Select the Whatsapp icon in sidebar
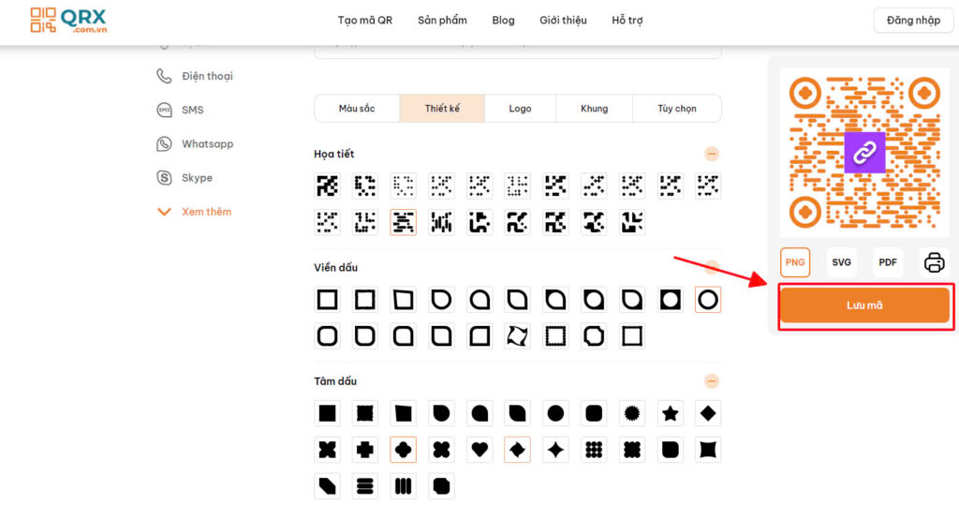Viewport: 959px width, 520px height. [x=165, y=144]
